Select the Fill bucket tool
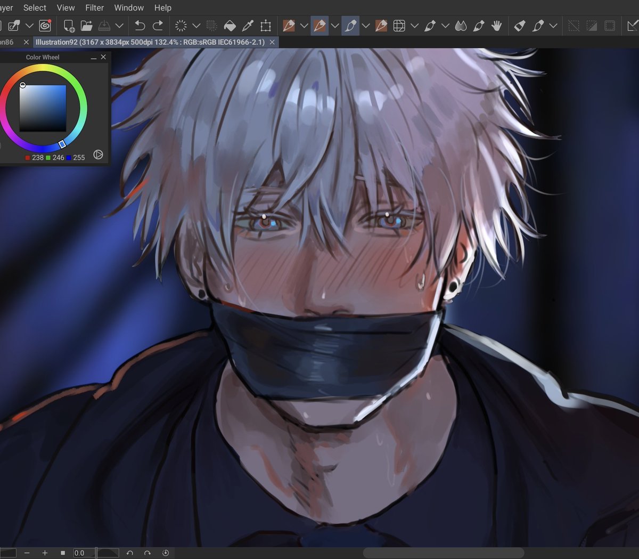Image resolution: width=639 pixels, height=559 pixels. point(230,25)
